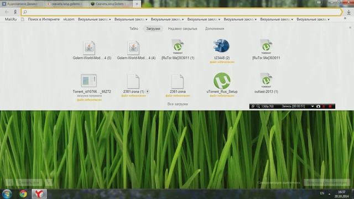Click the Все загрузки link
The height and width of the screenshot is (199, 354).
tap(178, 104)
